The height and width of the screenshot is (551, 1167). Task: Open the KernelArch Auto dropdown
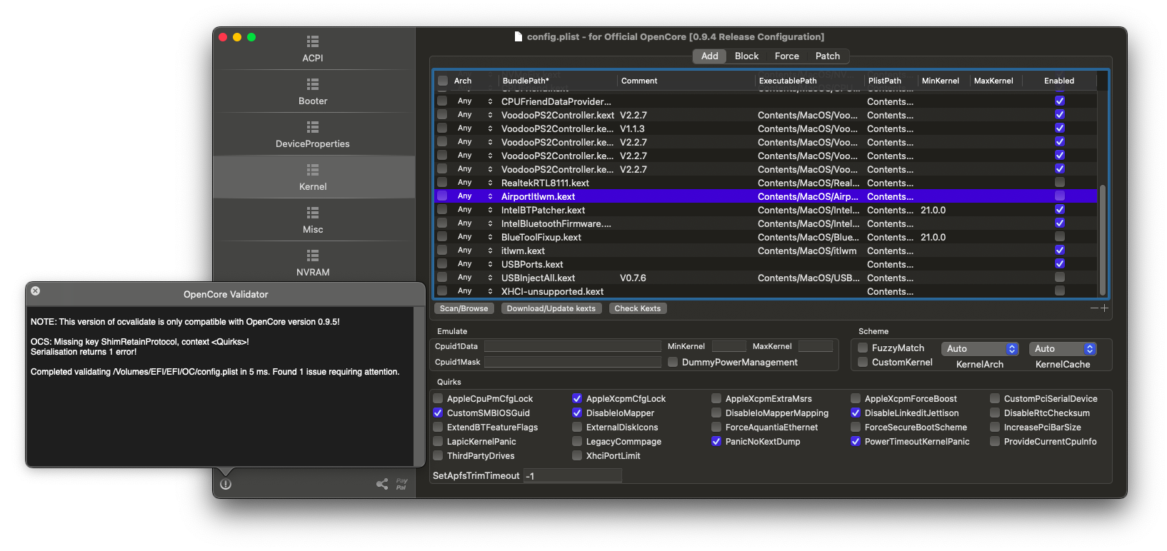(979, 349)
